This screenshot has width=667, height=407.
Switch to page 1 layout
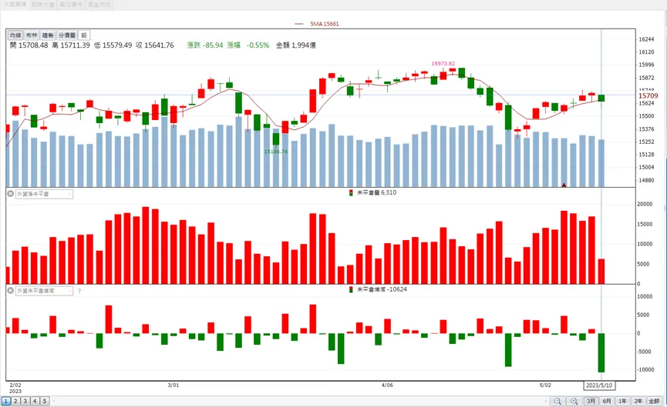(6, 401)
